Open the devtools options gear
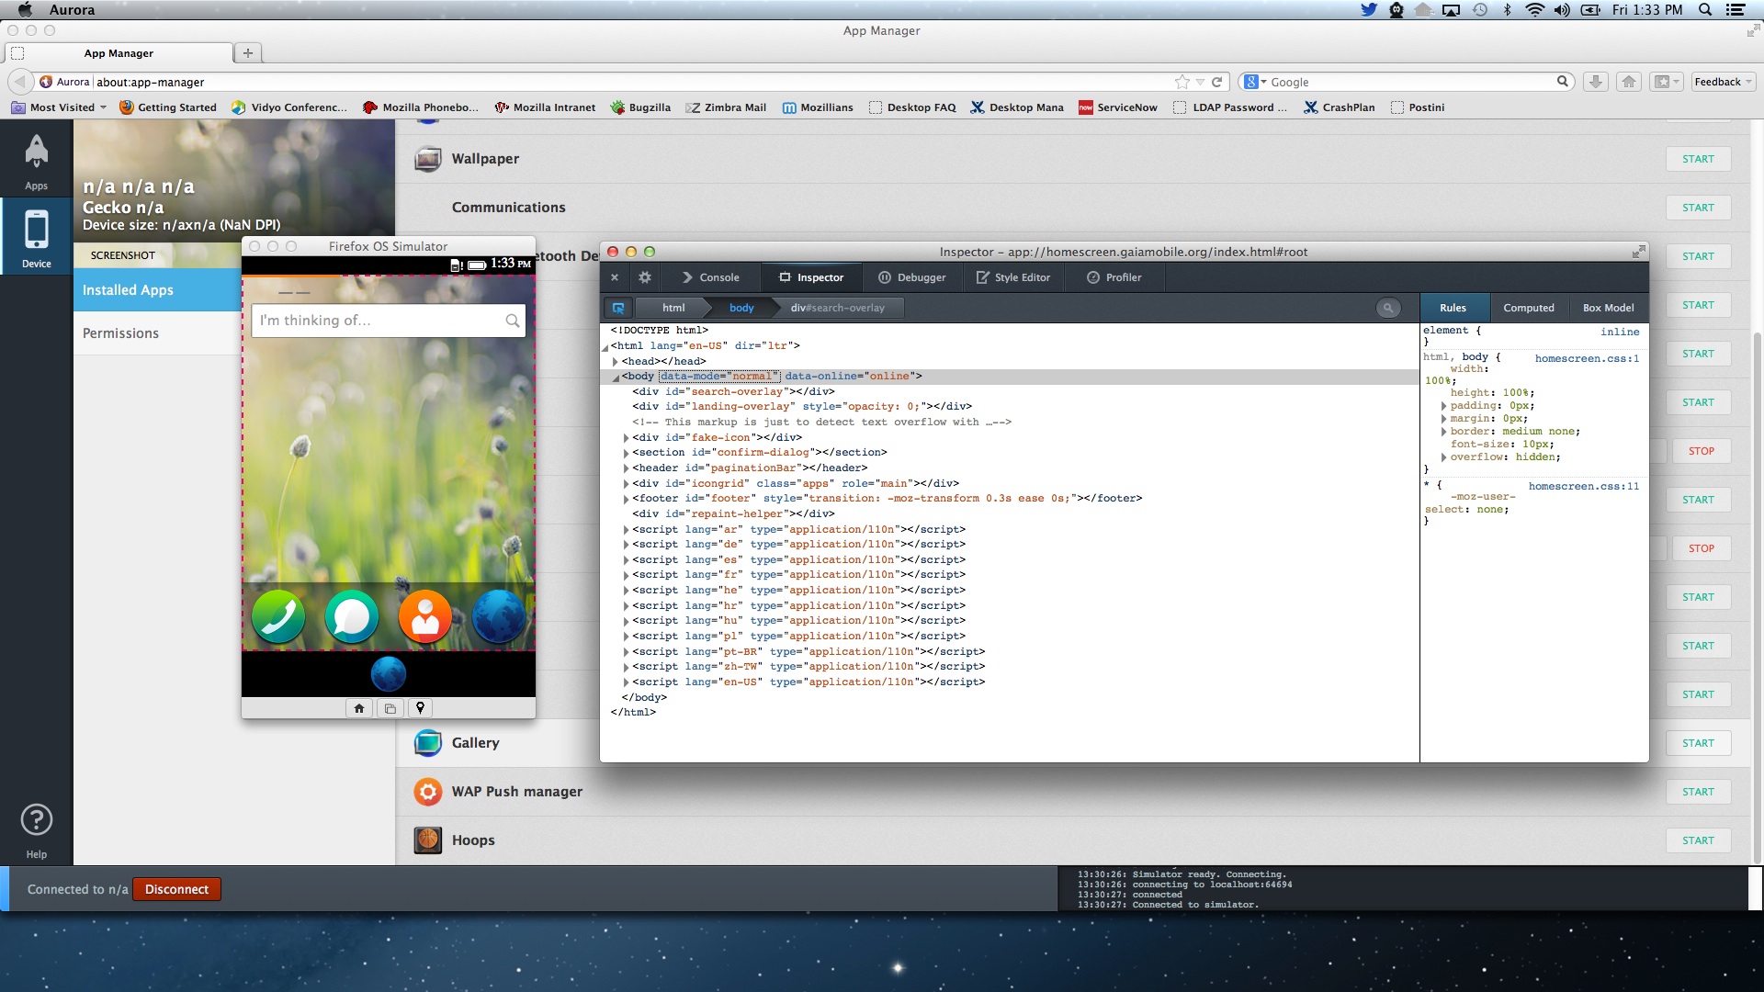This screenshot has height=992, width=1764. click(645, 277)
